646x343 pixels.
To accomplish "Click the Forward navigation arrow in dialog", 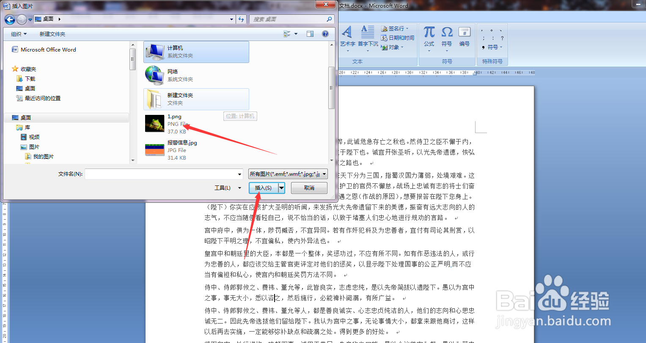I will pyautogui.click(x=22, y=19).
